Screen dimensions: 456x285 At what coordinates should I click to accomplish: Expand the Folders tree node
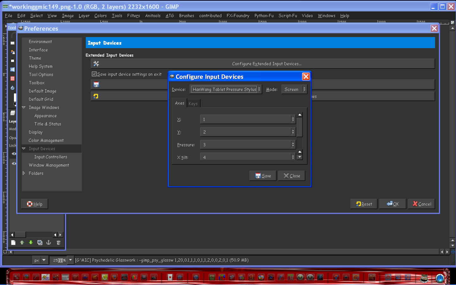(x=24, y=173)
